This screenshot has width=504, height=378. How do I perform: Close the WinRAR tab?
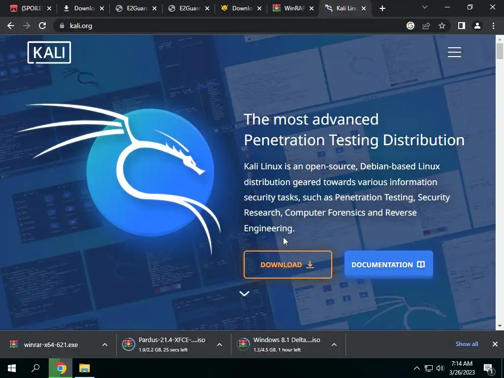[x=312, y=8]
